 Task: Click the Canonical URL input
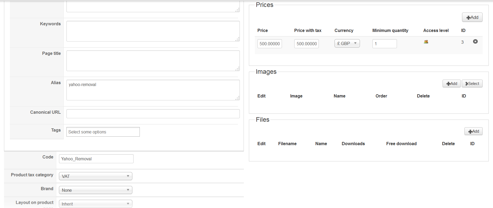click(153, 114)
